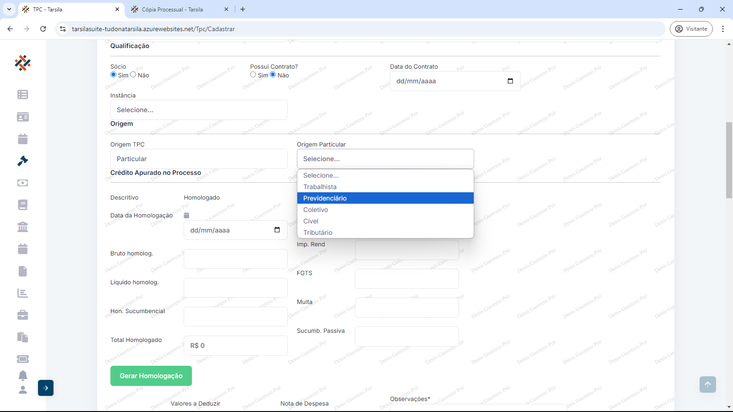Select 'Sim' for Possui Contrato

[x=253, y=75]
